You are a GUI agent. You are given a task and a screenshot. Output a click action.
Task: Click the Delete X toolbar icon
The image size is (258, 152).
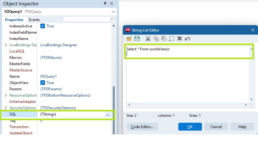180,39
